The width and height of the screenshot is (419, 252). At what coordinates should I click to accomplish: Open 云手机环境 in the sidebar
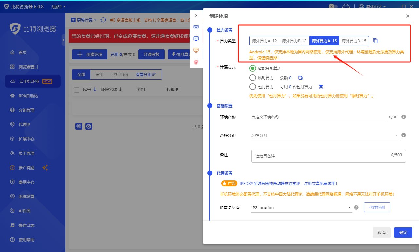click(x=33, y=81)
